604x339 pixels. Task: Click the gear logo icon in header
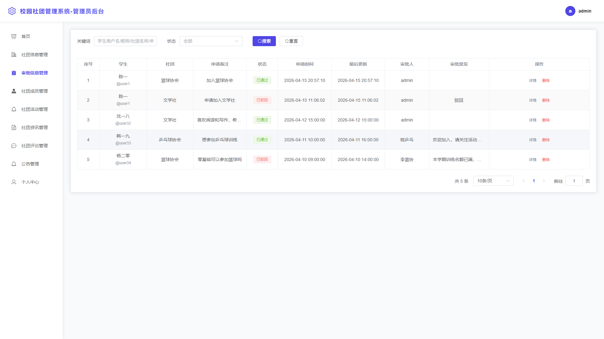(x=12, y=11)
